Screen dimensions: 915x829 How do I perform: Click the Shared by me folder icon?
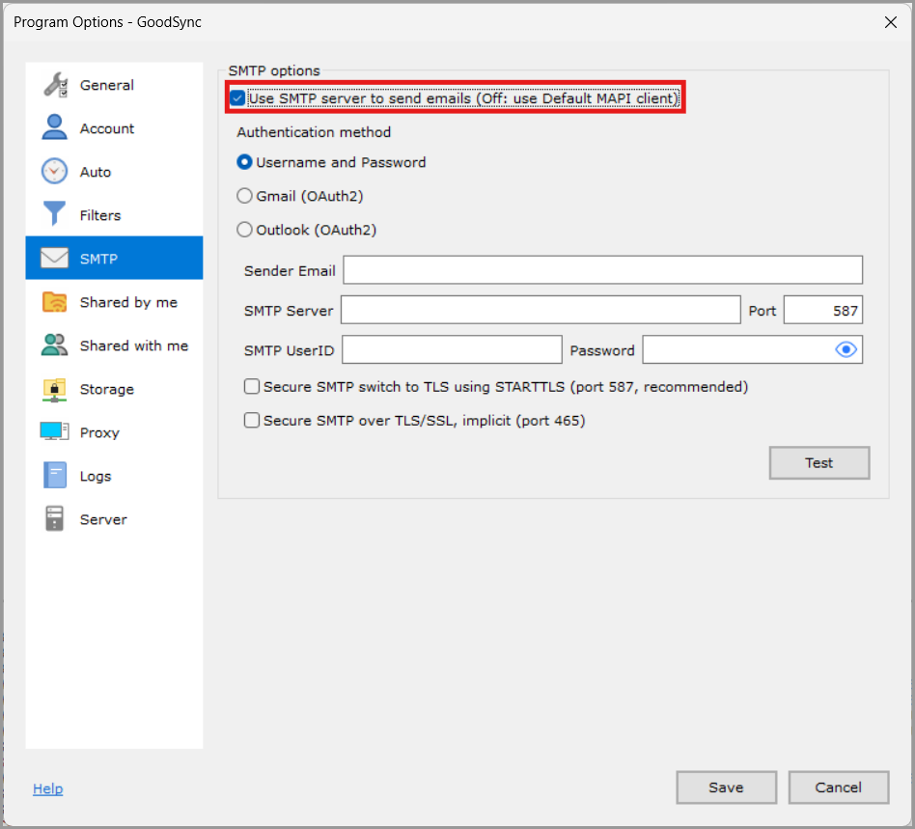(x=54, y=302)
